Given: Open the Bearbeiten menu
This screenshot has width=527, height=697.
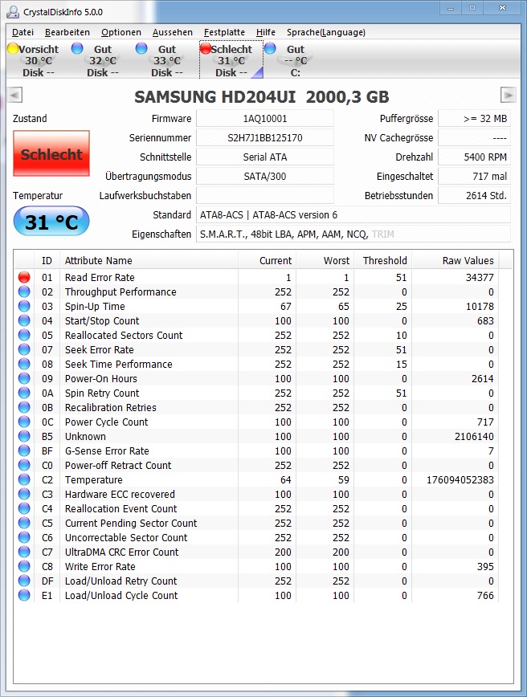Looking at the screenshot, I should (67, 32).
